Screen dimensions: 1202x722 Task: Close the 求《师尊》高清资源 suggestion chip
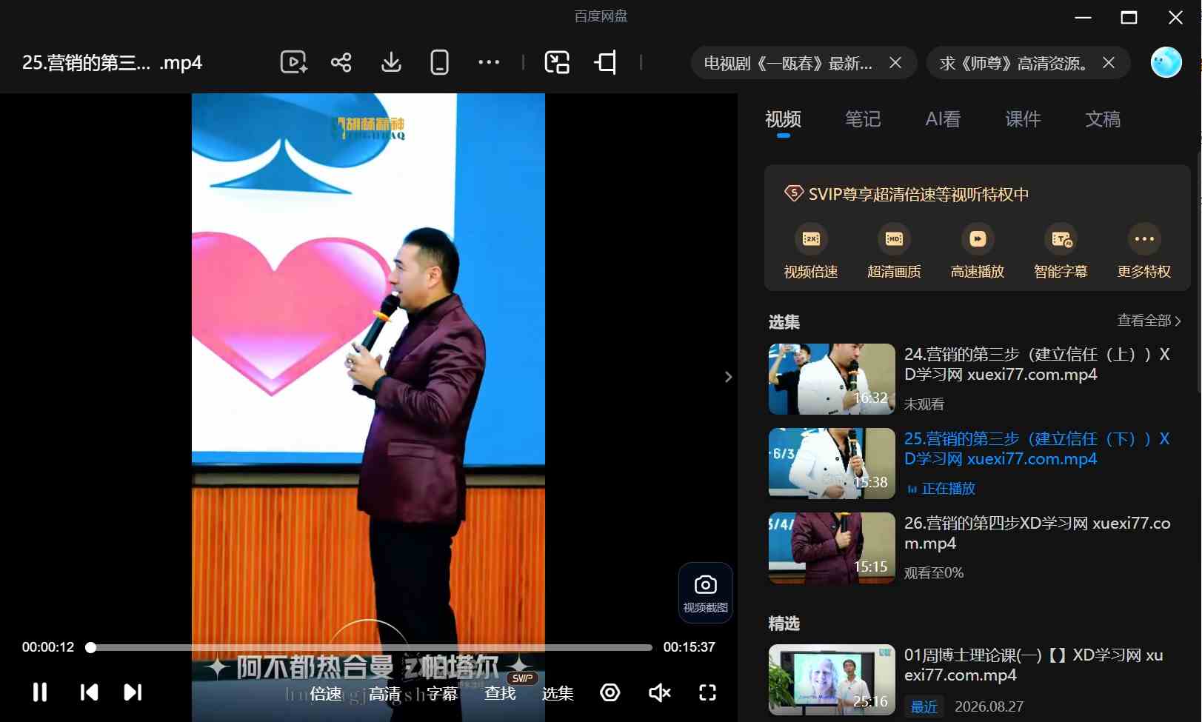(1109, 63)
